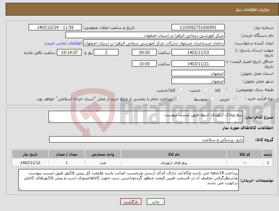Click the تاریخ نیاز column header

point(30,154)
